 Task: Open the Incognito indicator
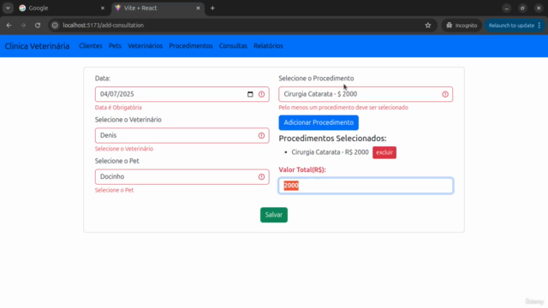(462, 25)
